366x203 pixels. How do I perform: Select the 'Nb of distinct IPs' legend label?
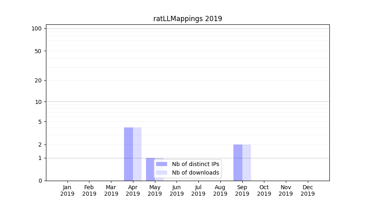(x=195, y=164)
